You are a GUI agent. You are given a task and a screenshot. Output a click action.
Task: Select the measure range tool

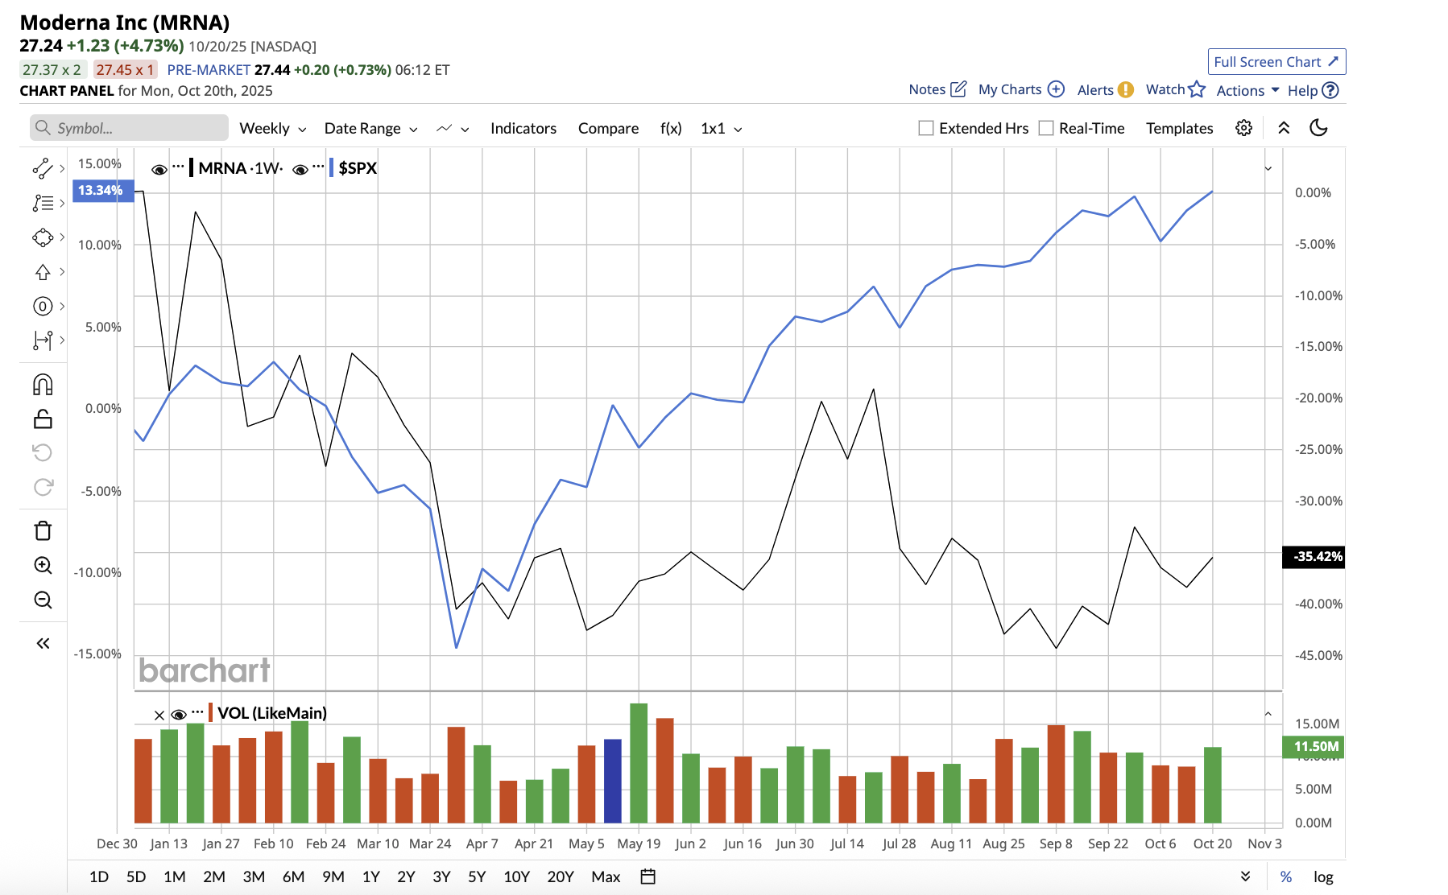(42, 340)
